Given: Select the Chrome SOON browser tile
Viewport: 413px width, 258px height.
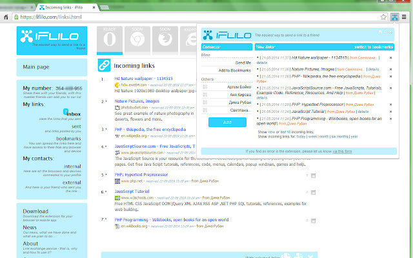Looking at the screenshot, I should 137,39.
